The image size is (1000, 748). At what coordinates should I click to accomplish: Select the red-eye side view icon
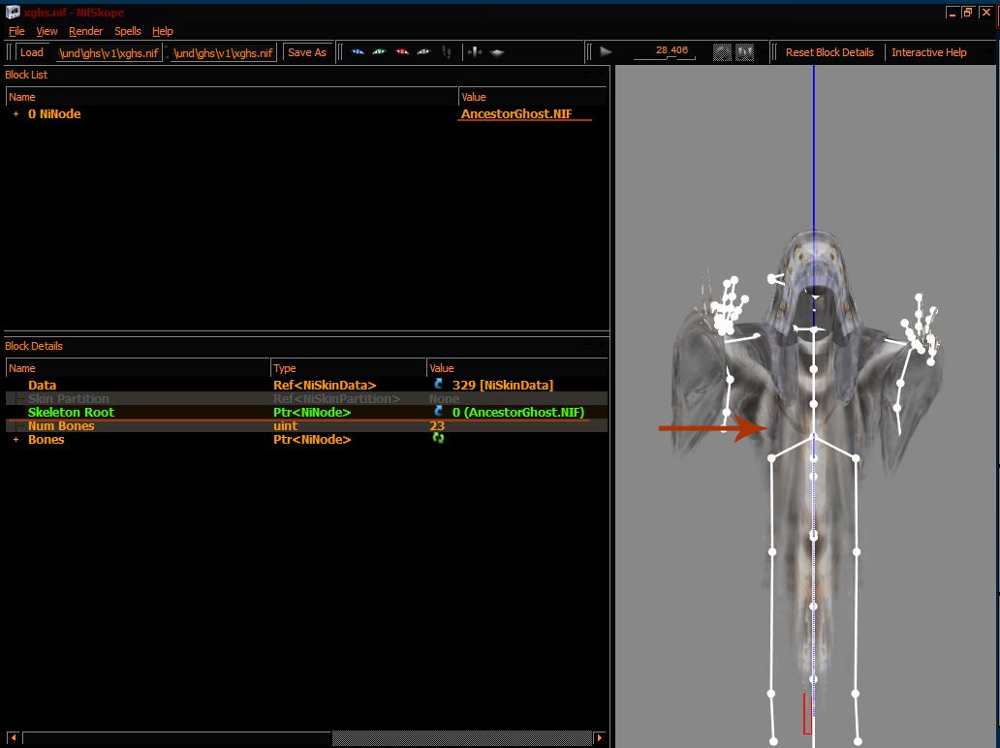pos(402,52)
